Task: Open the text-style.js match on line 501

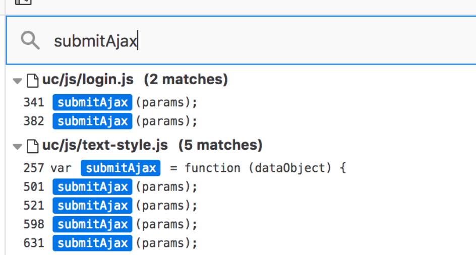Action: pos(126,187)
